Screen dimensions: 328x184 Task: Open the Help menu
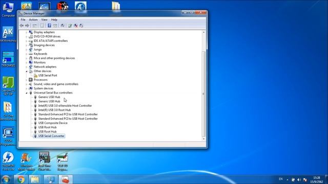click(x=54, y=19)
